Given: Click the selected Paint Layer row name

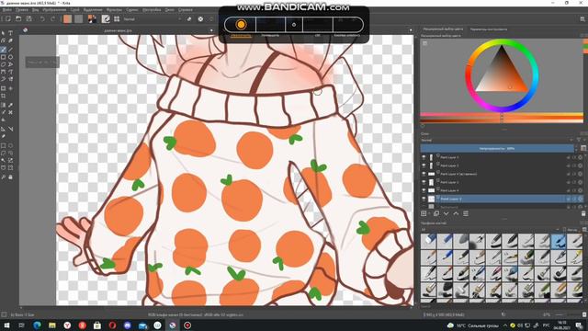Looking at the screenshot, I should (451, 199).
